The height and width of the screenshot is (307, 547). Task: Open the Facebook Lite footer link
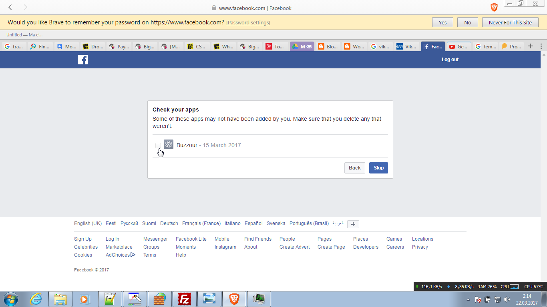pyautogui.click(x=191, y=239)
